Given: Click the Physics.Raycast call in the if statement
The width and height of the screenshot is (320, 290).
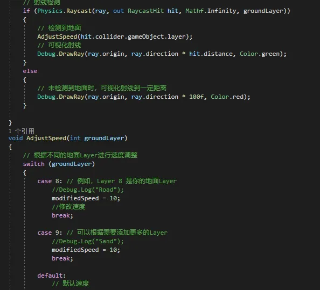Looking at the screenshot, I should click(65, 11).
